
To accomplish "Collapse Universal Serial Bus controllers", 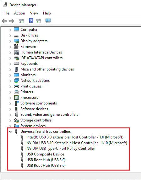I will coord(10,132).
